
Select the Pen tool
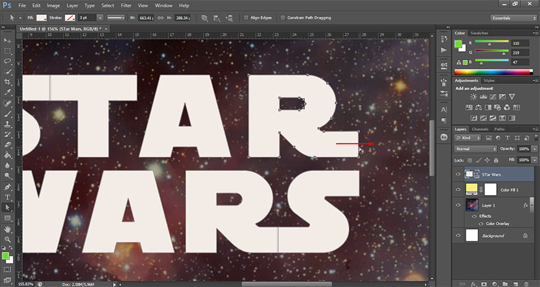click(x=7, y=187)
